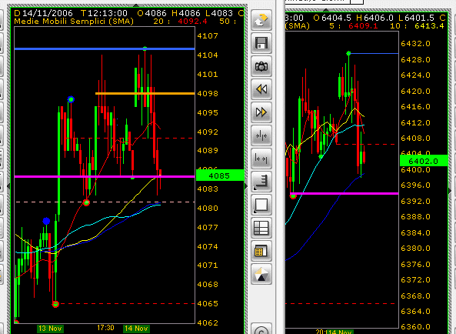The image size is (456, 334).
Task: Click the right-edge arrow of left chart
Action: click(246, 186)
